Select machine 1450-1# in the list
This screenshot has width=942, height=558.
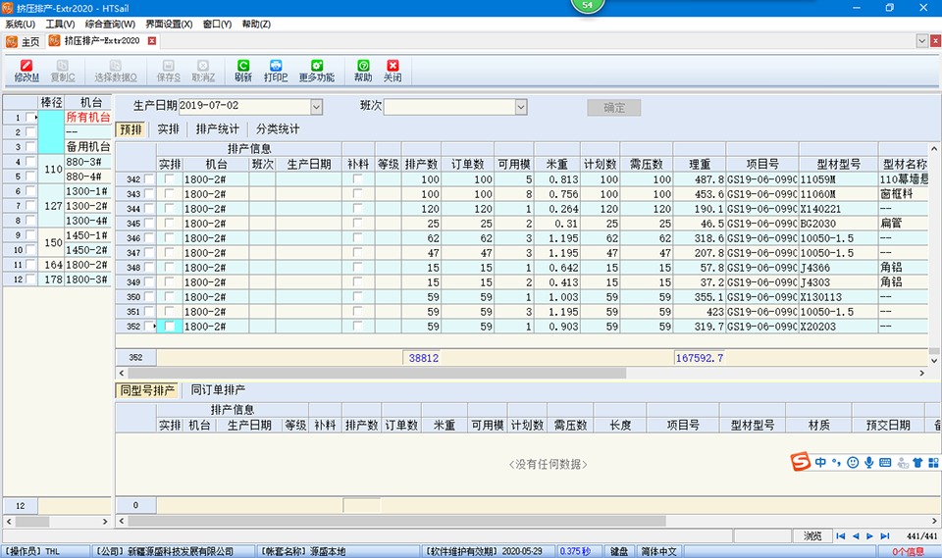tap(87, 235)
